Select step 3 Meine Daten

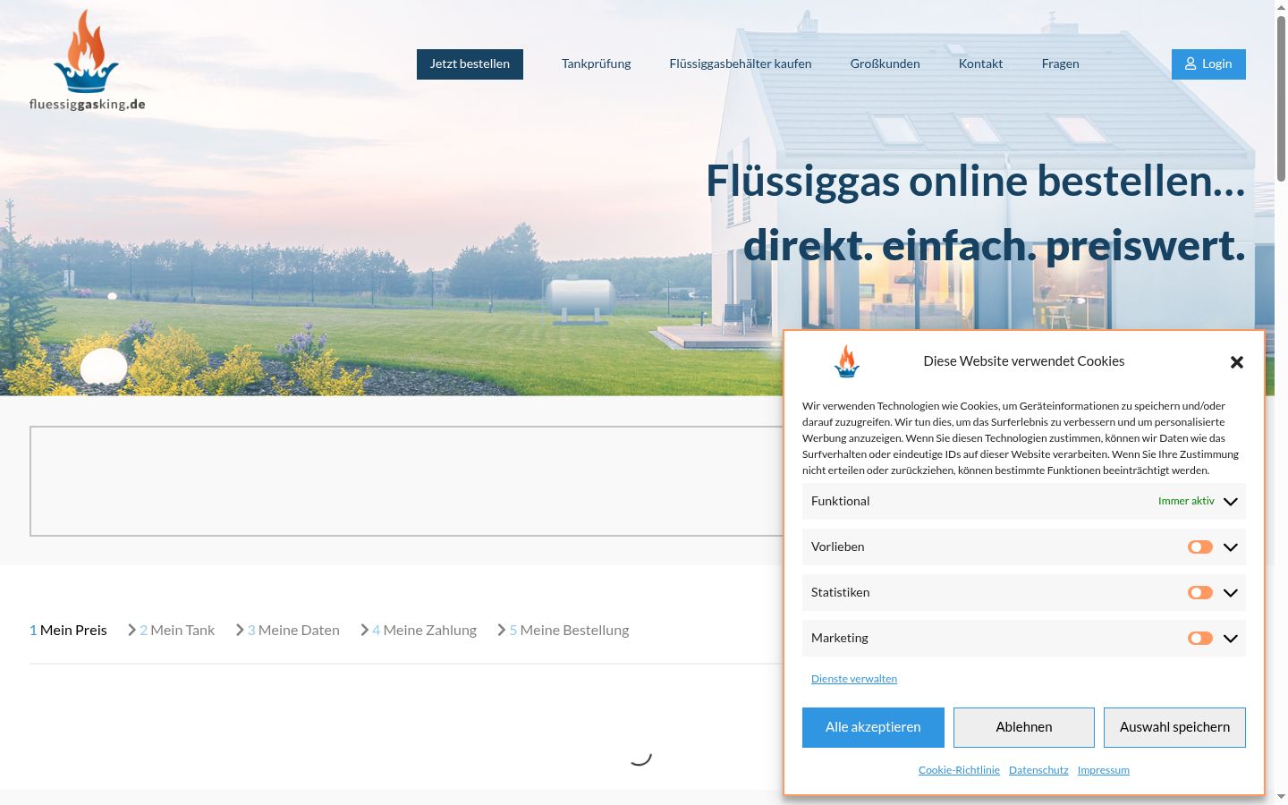pos(293,631)
